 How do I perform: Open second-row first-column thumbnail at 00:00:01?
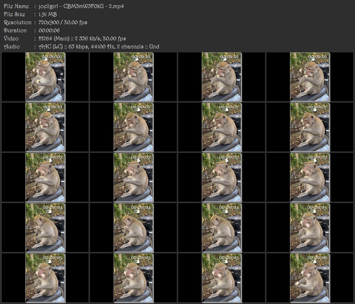point(45,127)
